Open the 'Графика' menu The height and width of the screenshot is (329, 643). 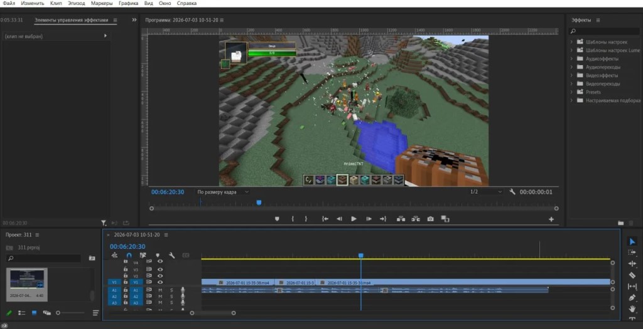point(128,3)
